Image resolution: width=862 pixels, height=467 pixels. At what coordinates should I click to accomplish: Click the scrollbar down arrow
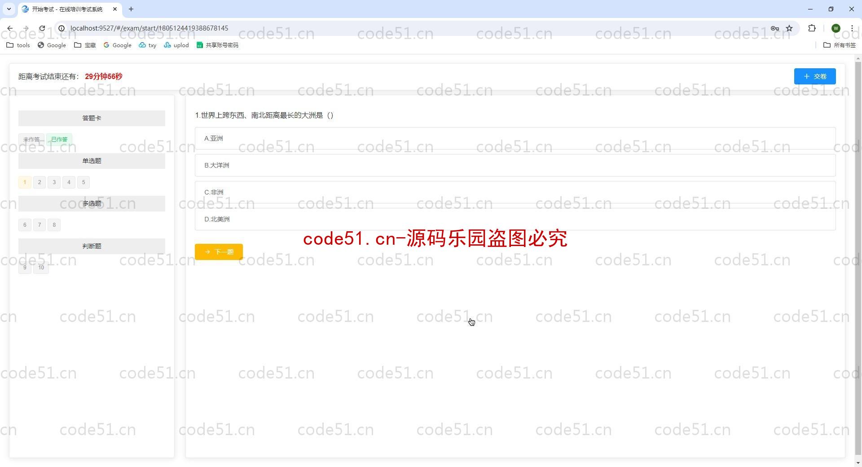coord(858,463)
